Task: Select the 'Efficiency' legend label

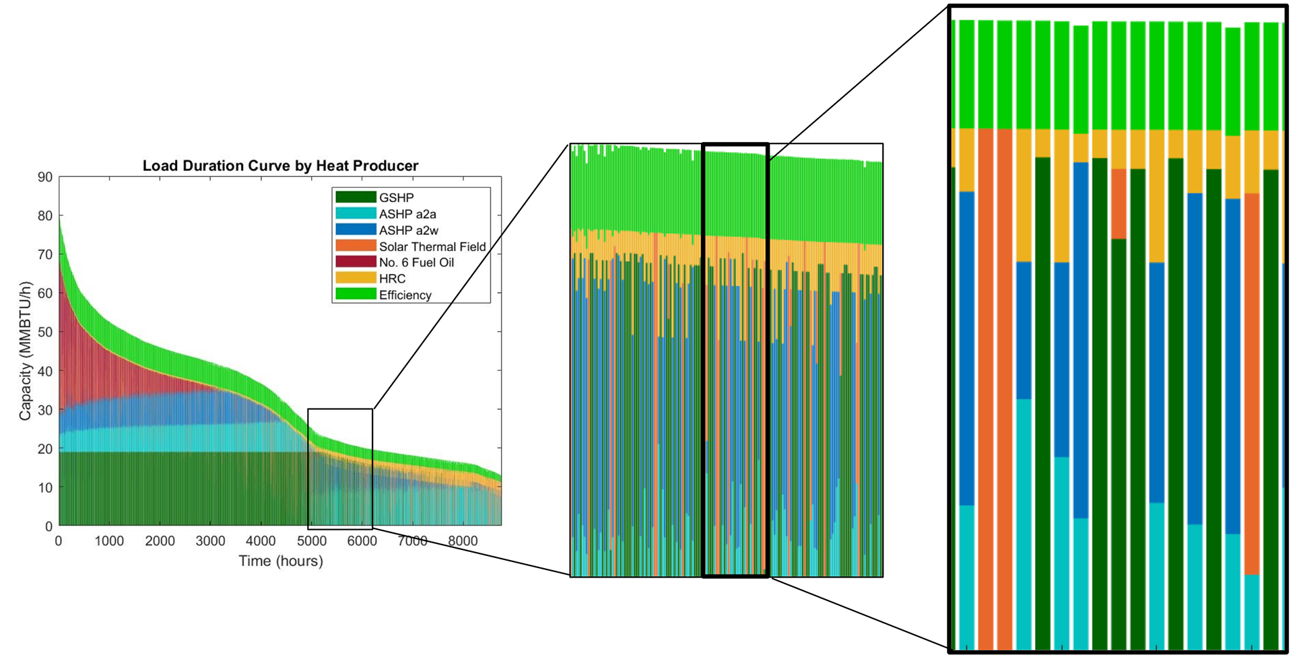Action: [x=405, y=295]
